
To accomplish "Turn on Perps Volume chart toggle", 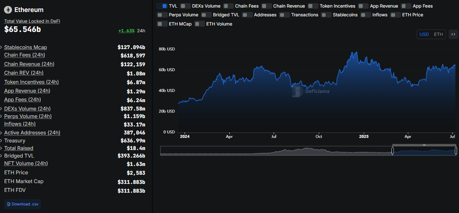I will pos(162,15).
